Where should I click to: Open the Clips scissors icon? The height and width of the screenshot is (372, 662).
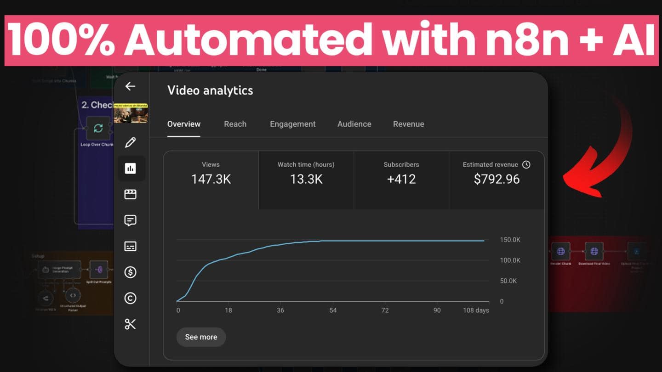point(130,324)
